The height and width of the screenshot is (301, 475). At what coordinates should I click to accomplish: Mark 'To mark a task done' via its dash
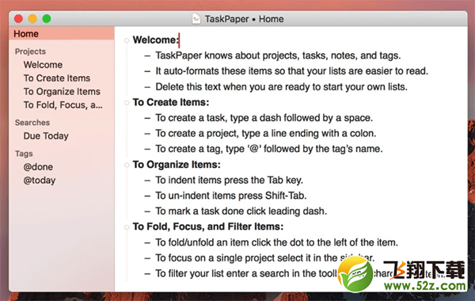coord(147,211)
